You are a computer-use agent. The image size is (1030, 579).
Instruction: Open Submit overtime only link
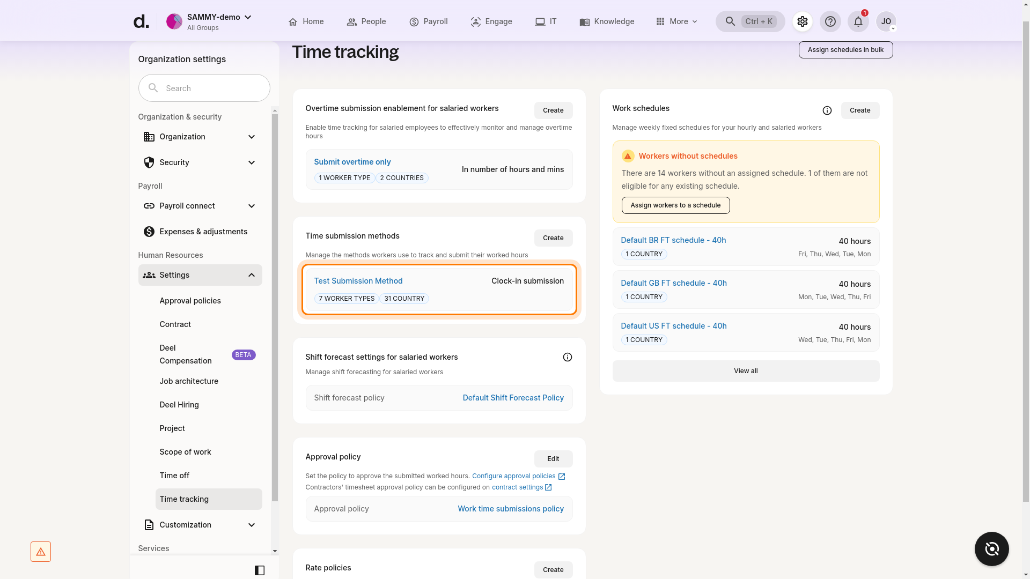pos(352,162)
